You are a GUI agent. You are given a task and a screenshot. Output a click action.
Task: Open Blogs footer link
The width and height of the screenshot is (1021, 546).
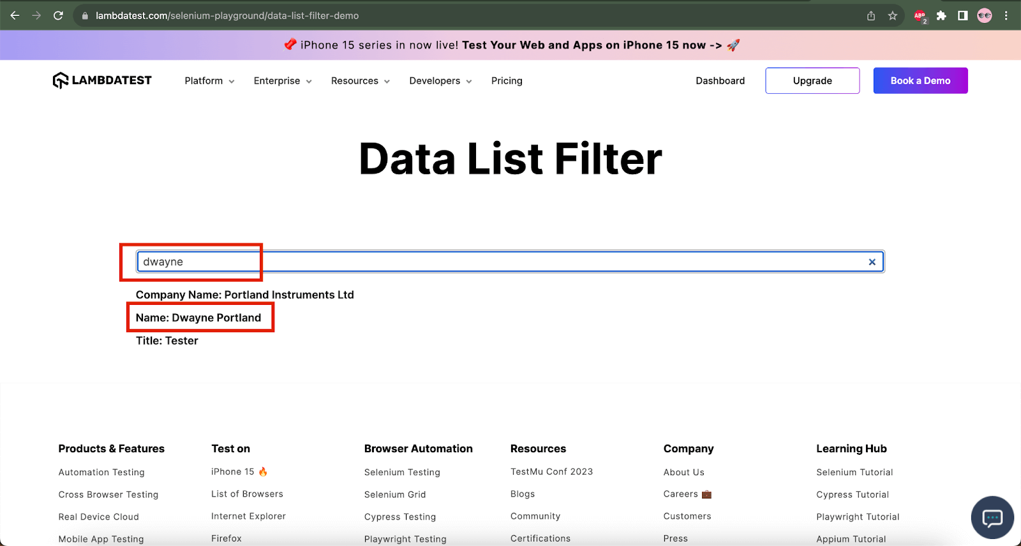pos(523,494)
